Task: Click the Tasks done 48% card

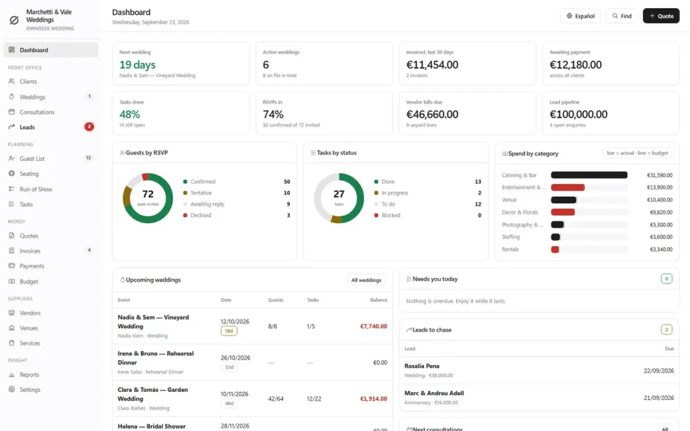Action: (x=181, y=113)
